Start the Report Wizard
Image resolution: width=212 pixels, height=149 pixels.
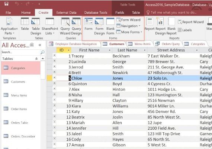coord(191,22)
